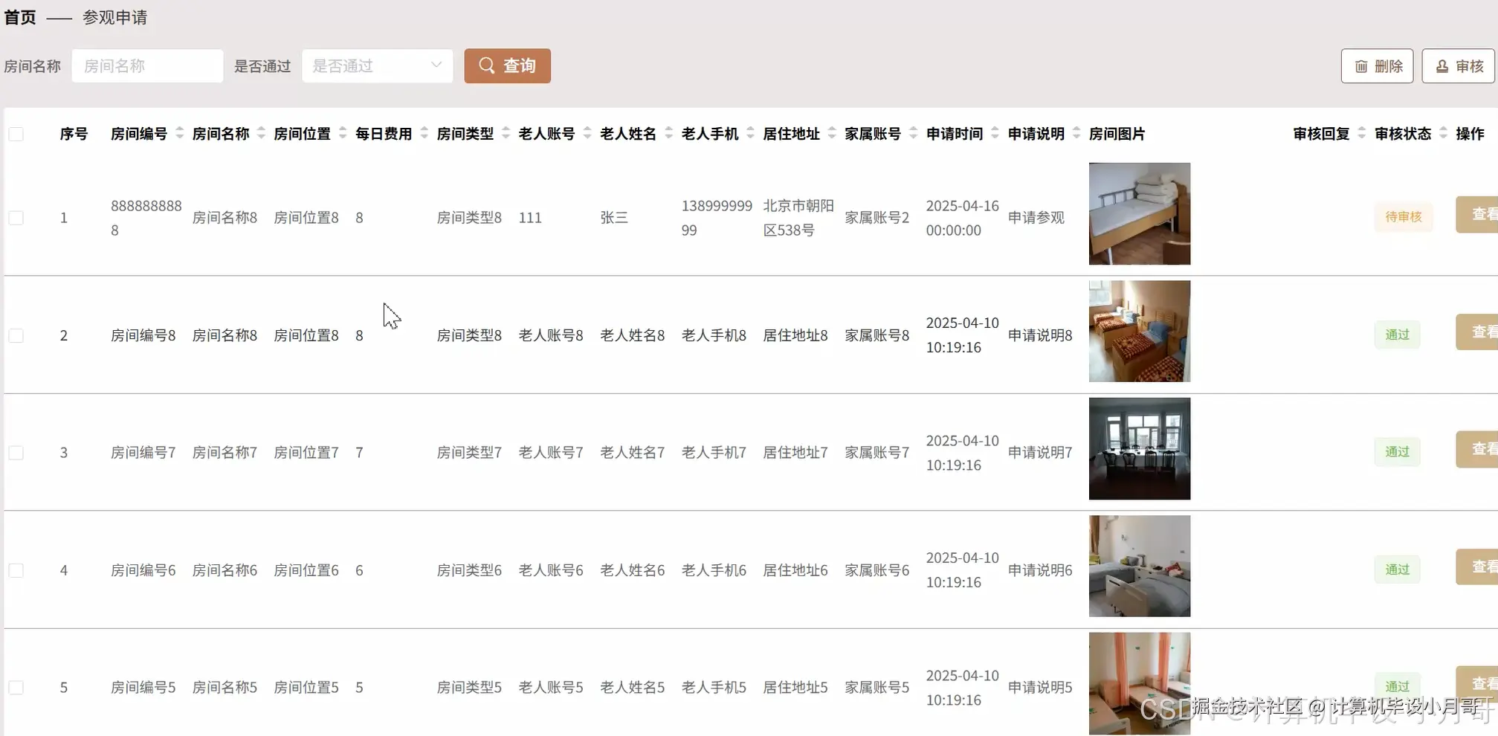Click the 查询 search button
Screen dimensions: 1498x736
(x=507, y=65)
